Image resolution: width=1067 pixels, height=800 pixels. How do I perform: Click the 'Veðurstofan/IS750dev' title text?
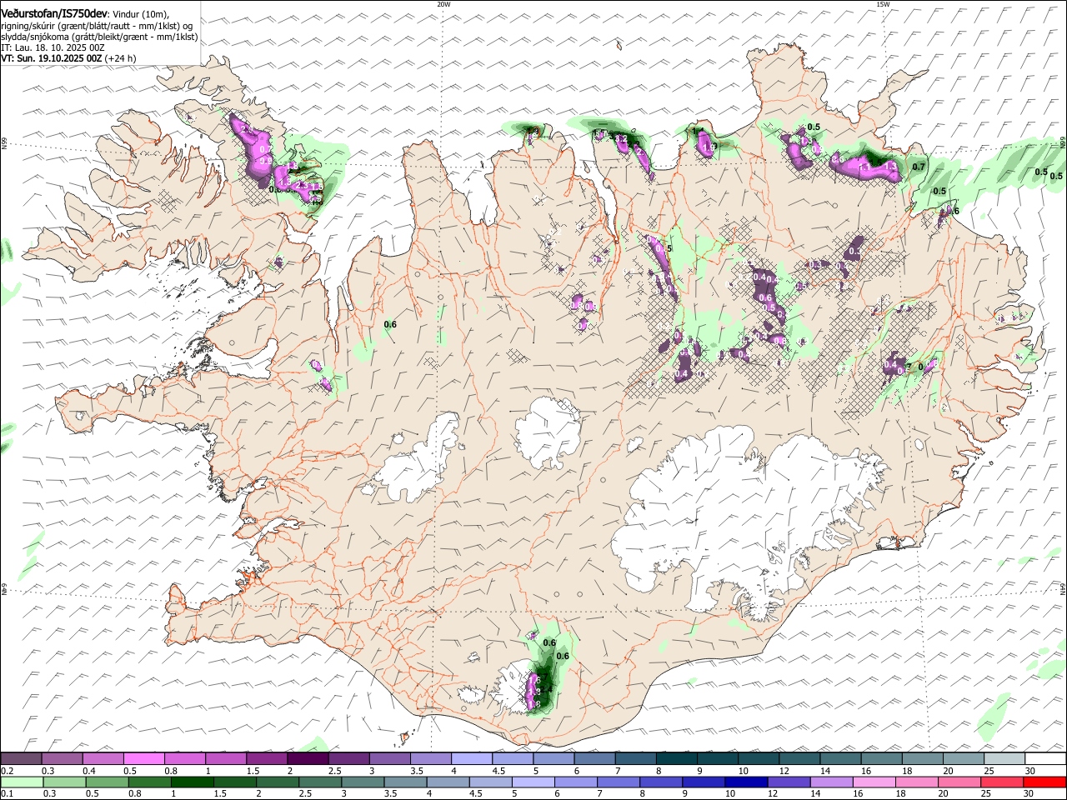pyautogui.click(x=54, y=14)
